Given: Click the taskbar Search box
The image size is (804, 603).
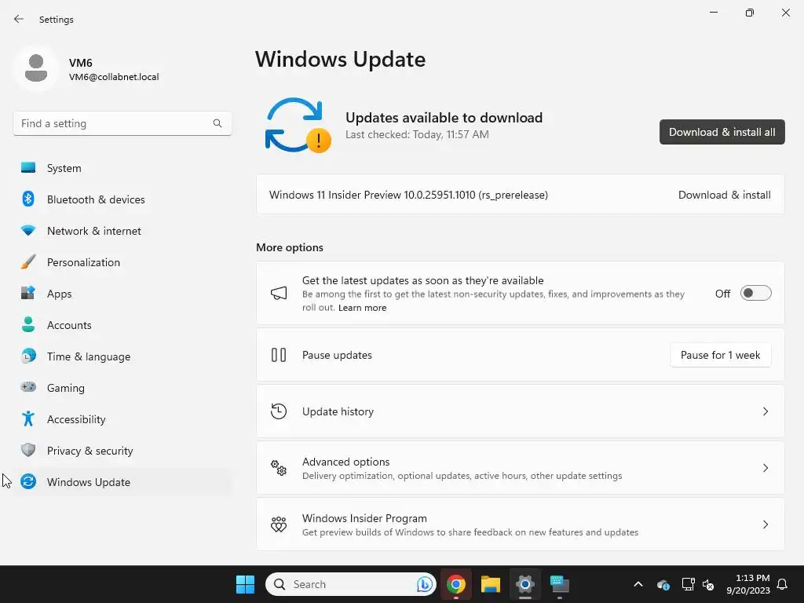Looking at the screenshot, I should tap(351, 584).
